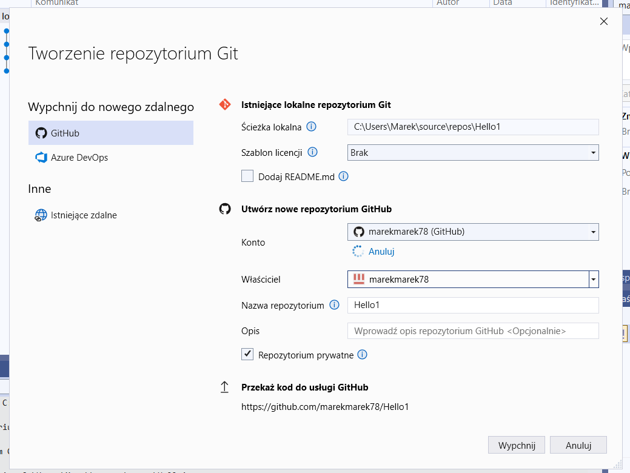
Task: Click GitHub logo beside Utwórz nowe repozytorium
Action: click(225, 209)
